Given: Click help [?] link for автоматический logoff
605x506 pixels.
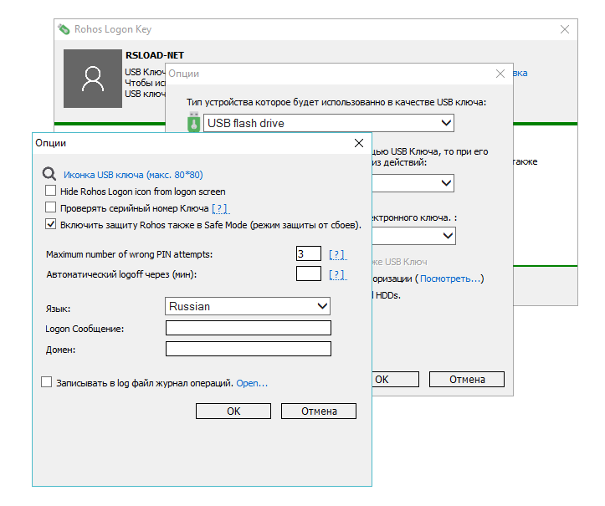Looking at the screenshot, I should point(338,274).
